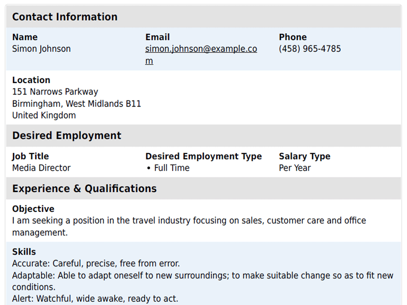Click the Objective heading
This screenshot has width=407, height=305.
pos(33,209)
